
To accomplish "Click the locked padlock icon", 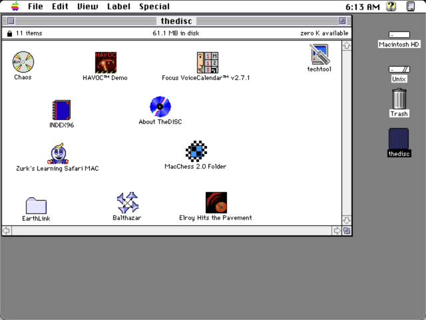I will click(x=9, y=33).
